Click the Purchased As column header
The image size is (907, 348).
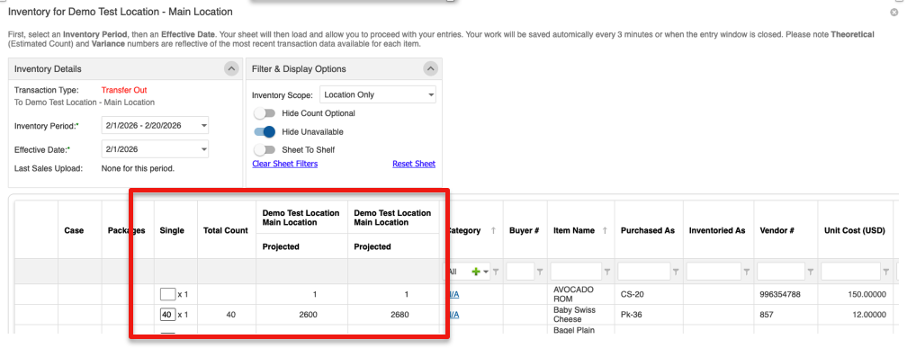(648, 230)
